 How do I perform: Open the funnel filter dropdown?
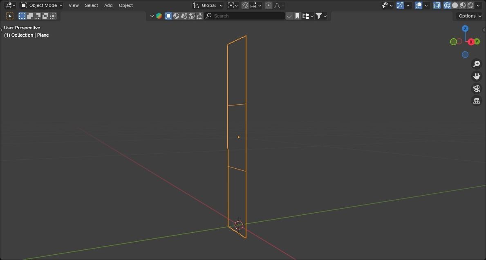(x=321, y=16)
